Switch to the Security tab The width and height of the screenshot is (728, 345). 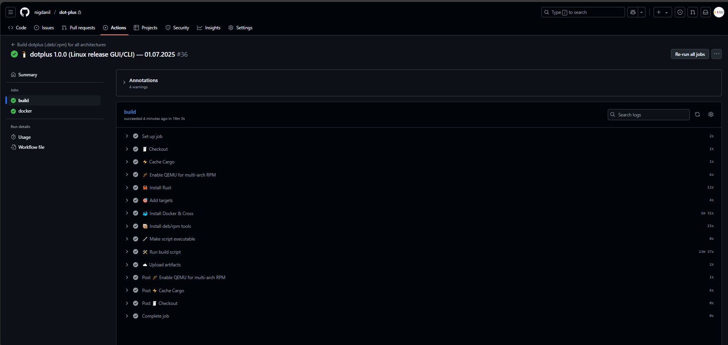tap(177, 28)
